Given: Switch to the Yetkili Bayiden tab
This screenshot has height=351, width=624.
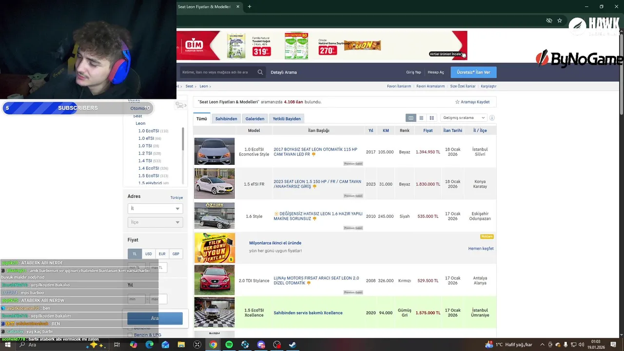Looking at the screenshot, I should (287, 118).
